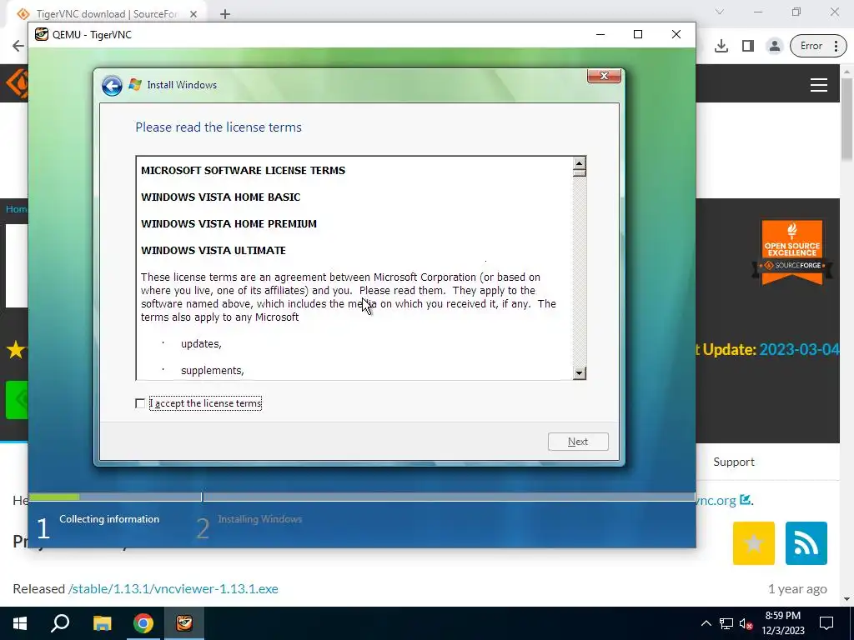Click the Error button in Chrome toolbar

811,46
